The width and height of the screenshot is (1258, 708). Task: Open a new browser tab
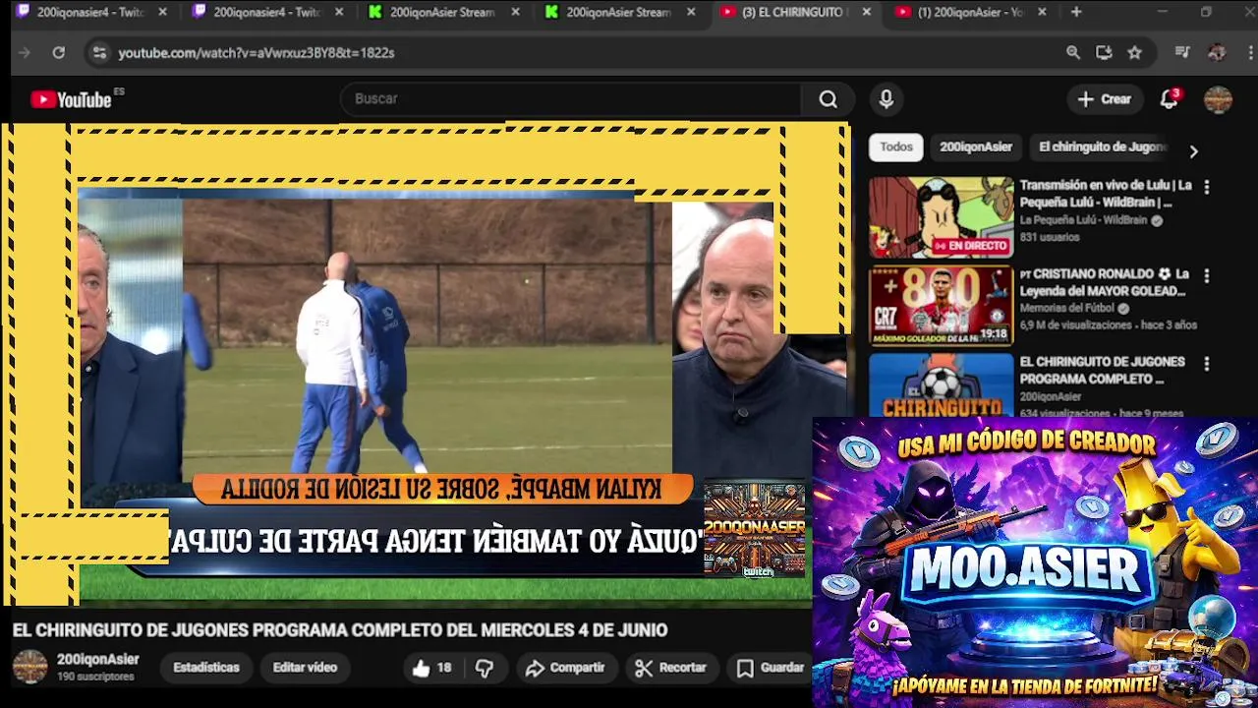coord(1076,12)
